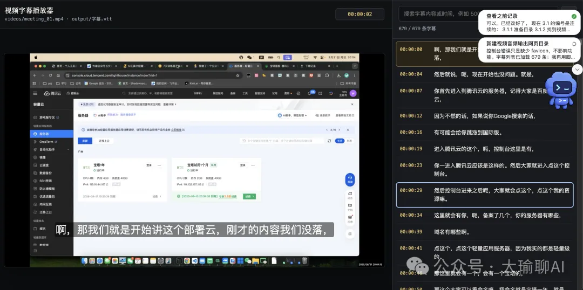This screenshot has height=290, width=583.
Task: Jump to subtitle 00:00:12 因为不然的话
Action: [x=485, y=116]
